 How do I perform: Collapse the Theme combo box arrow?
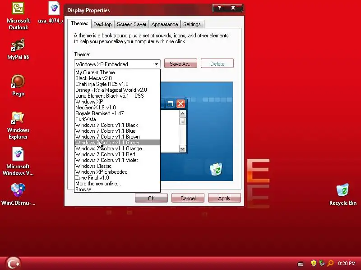156,64
